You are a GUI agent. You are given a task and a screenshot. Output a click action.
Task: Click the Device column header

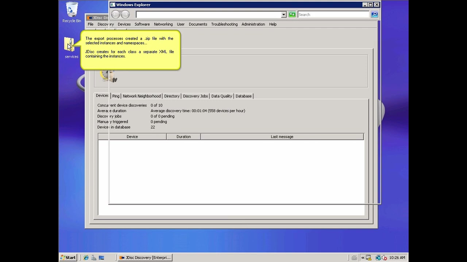[132, 137]
